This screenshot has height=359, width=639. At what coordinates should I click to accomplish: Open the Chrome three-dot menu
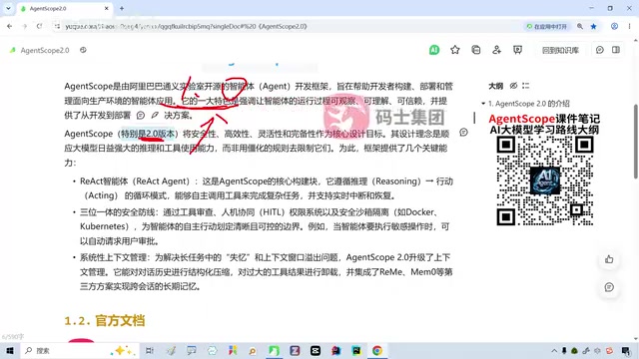630,27
